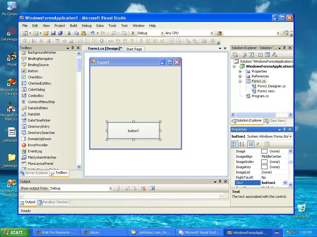Undo last action with the Undo arrow
Screen dimensions: 317x237
[92, 33]
